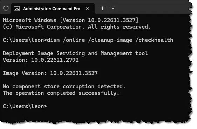Click the Deployment Image Servicing tool line
Screen dimensions: 197x129
(x=75, y=53)
